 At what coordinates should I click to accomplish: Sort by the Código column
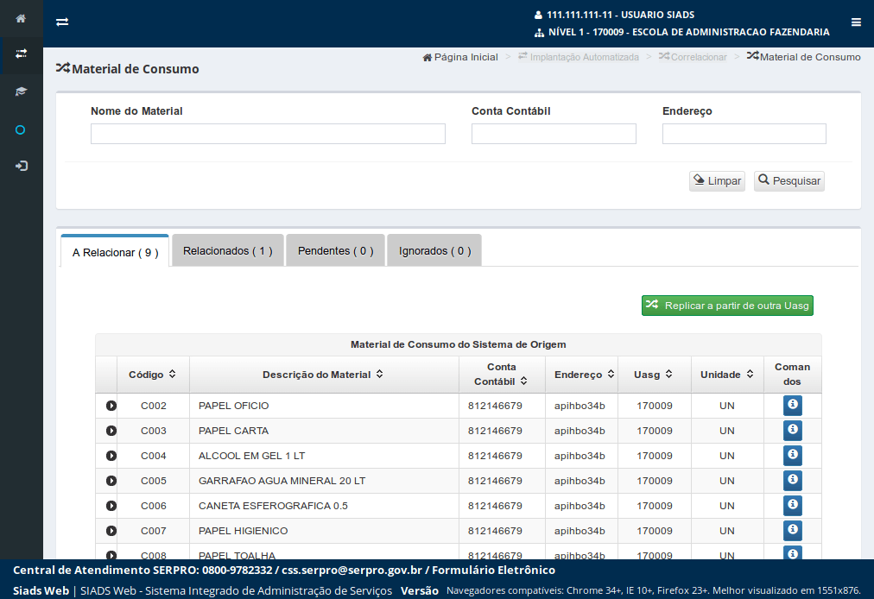(x=153, y=375)
